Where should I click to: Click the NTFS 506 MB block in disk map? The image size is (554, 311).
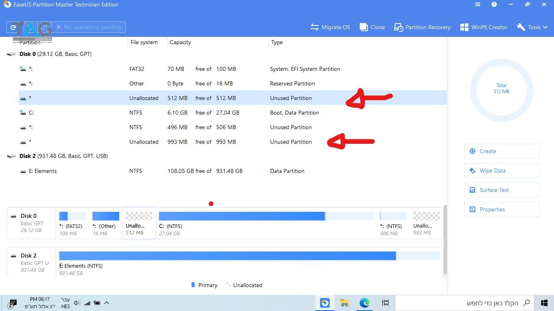pyautogui.click(x=393, y=224)
